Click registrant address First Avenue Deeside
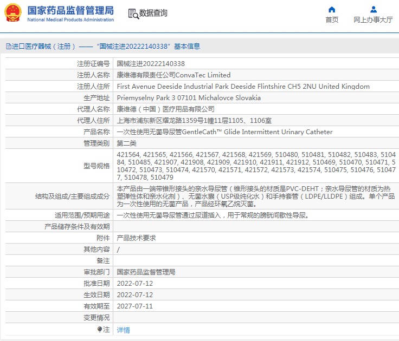 243,87
